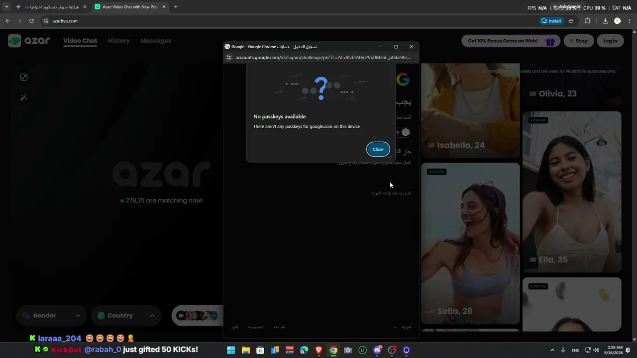The height and width of the screenshot is (358, 637).
Task: Click the fullscreen expand icon on Azar sidebar
Action: pyautogui.click(x=23, y=77)
